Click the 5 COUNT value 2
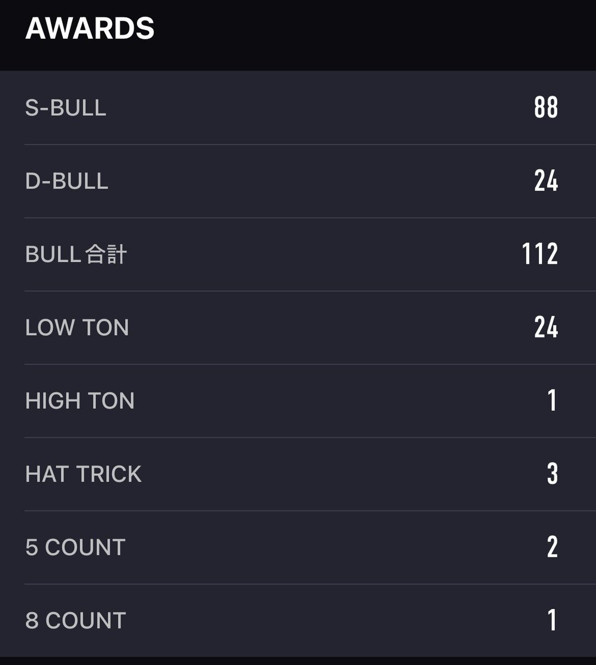Screen dimensions: 596x665 (552, 546)
